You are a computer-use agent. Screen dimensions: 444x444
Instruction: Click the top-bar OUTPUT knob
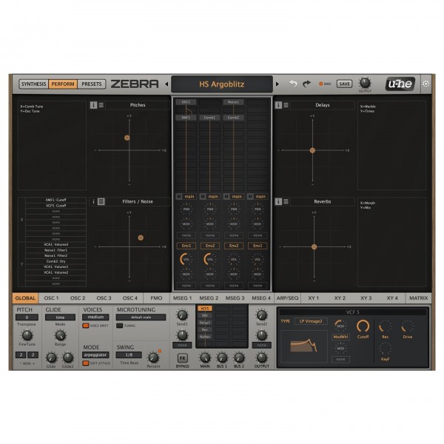[365, 83]
